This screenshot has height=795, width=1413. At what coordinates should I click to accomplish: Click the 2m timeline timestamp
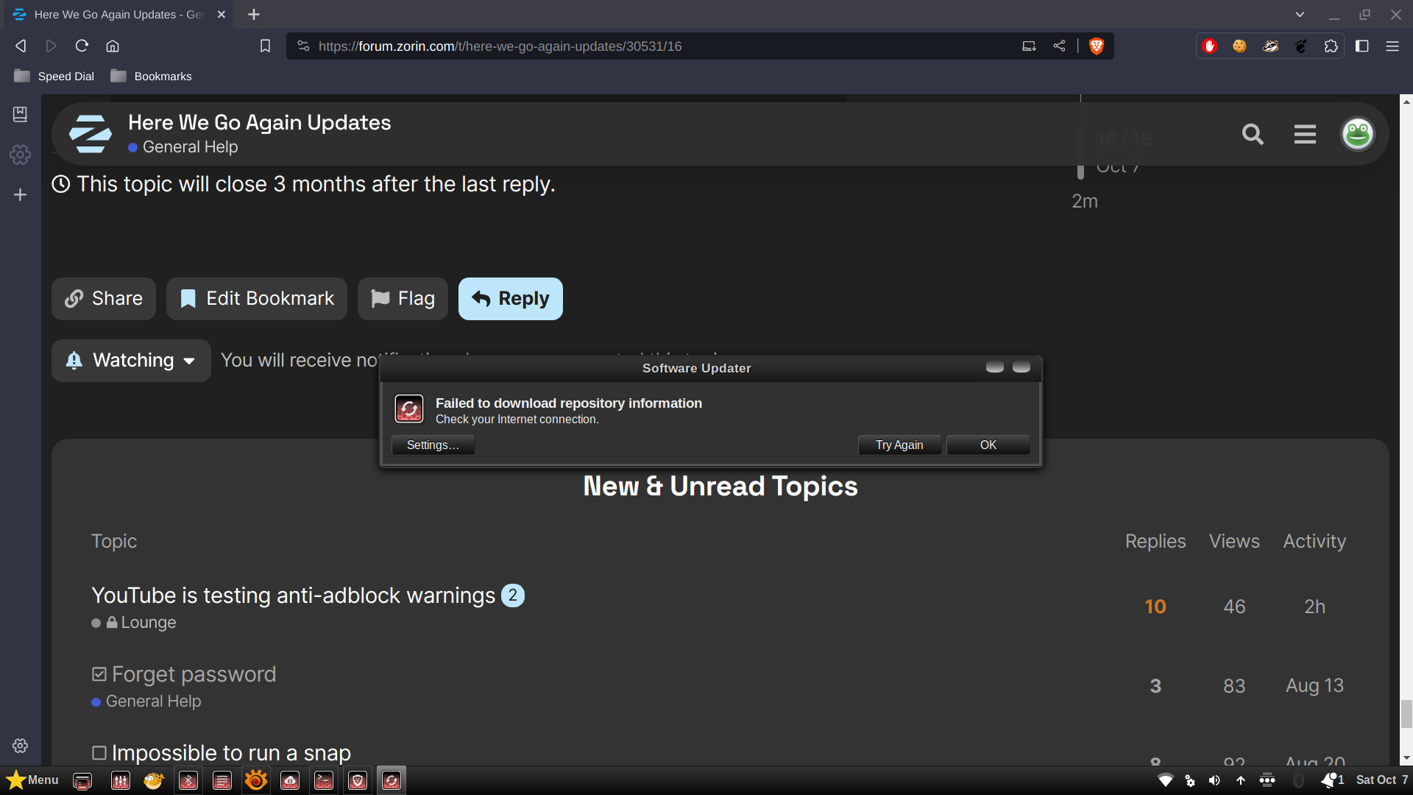(x=1085, y=201)
